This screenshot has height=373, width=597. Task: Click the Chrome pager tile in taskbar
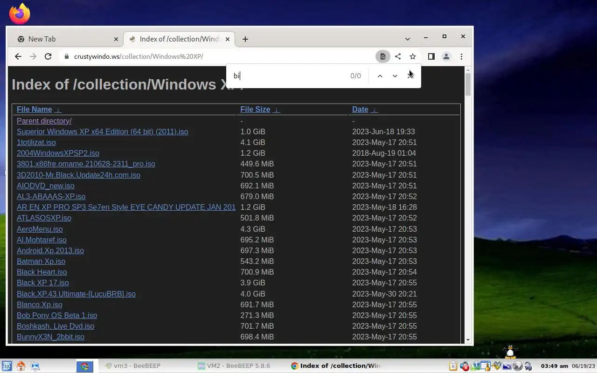click(x=85, y=366)
